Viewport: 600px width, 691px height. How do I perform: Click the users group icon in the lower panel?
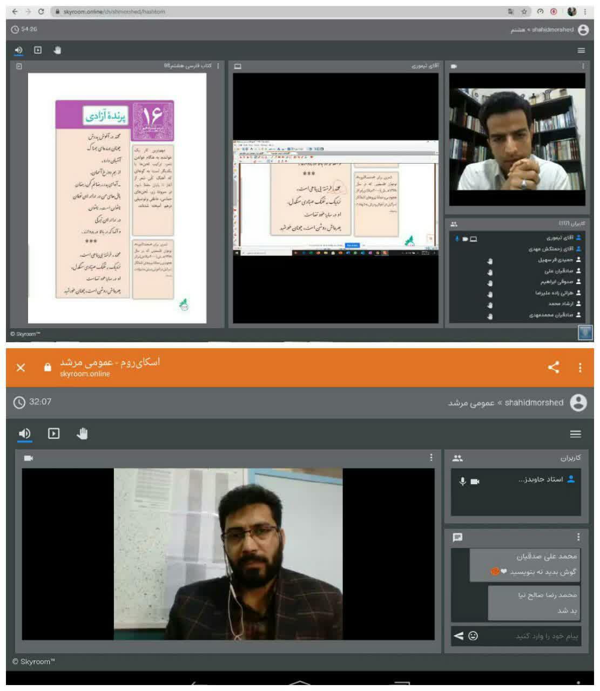coord(458,458)
